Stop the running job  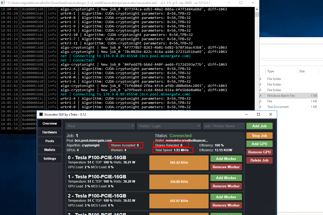pos(259,135)
